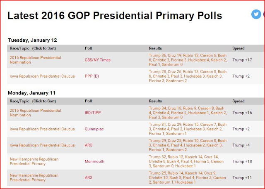Image resolution: width=265 pixels, height=189 pixels.
Task: Open Monmouth results starting Trump 32
Action: tap(186, 161)
